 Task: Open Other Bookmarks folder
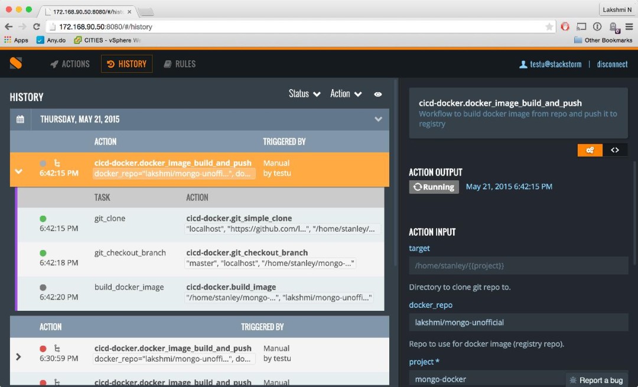tap(603, 40)
